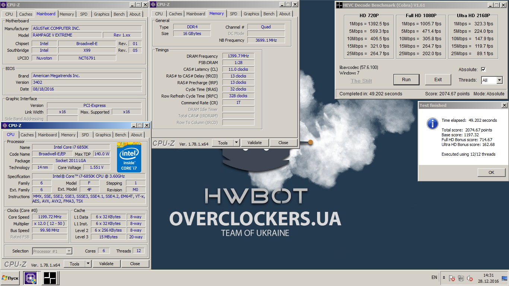Viewport: 509px width, 286px height.
Task: Click the Close button in the Memory window
Action: click(x=283, y=143)
